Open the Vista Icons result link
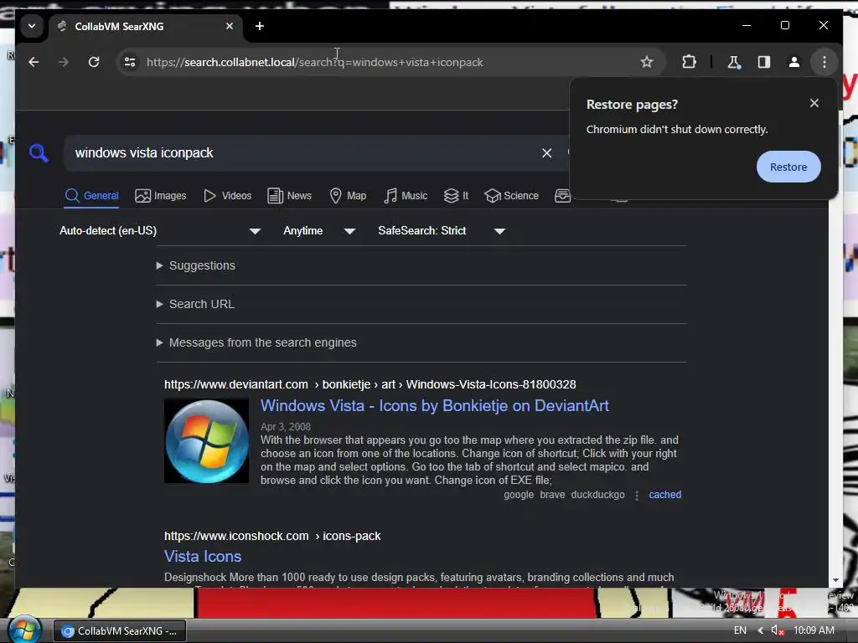 click(x=203, y=557)
